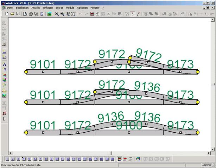Toggle layer 2 button
Viewport: 216px width, 168px height.
pyautogui.click(x=13, y=159)
